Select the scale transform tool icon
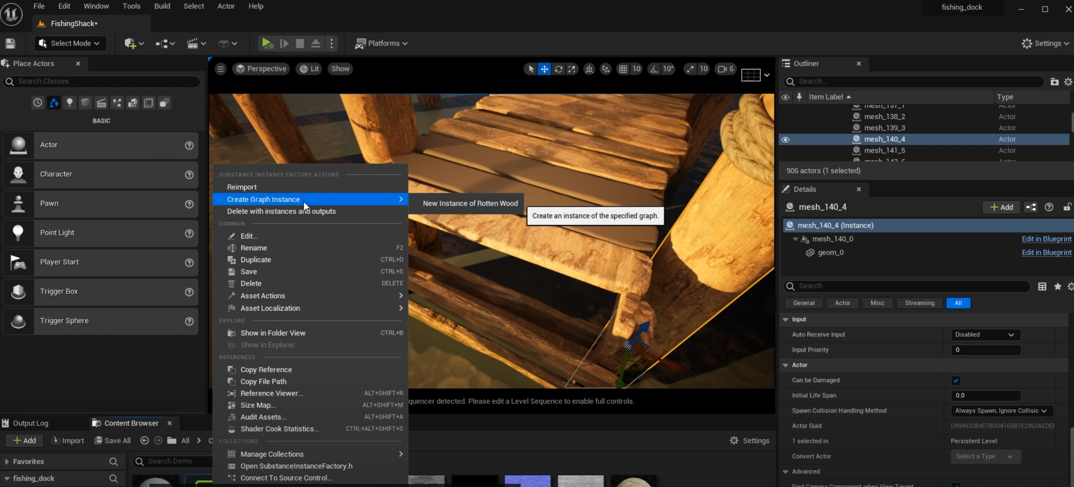1074x487 pixels. tap(572, 69)
